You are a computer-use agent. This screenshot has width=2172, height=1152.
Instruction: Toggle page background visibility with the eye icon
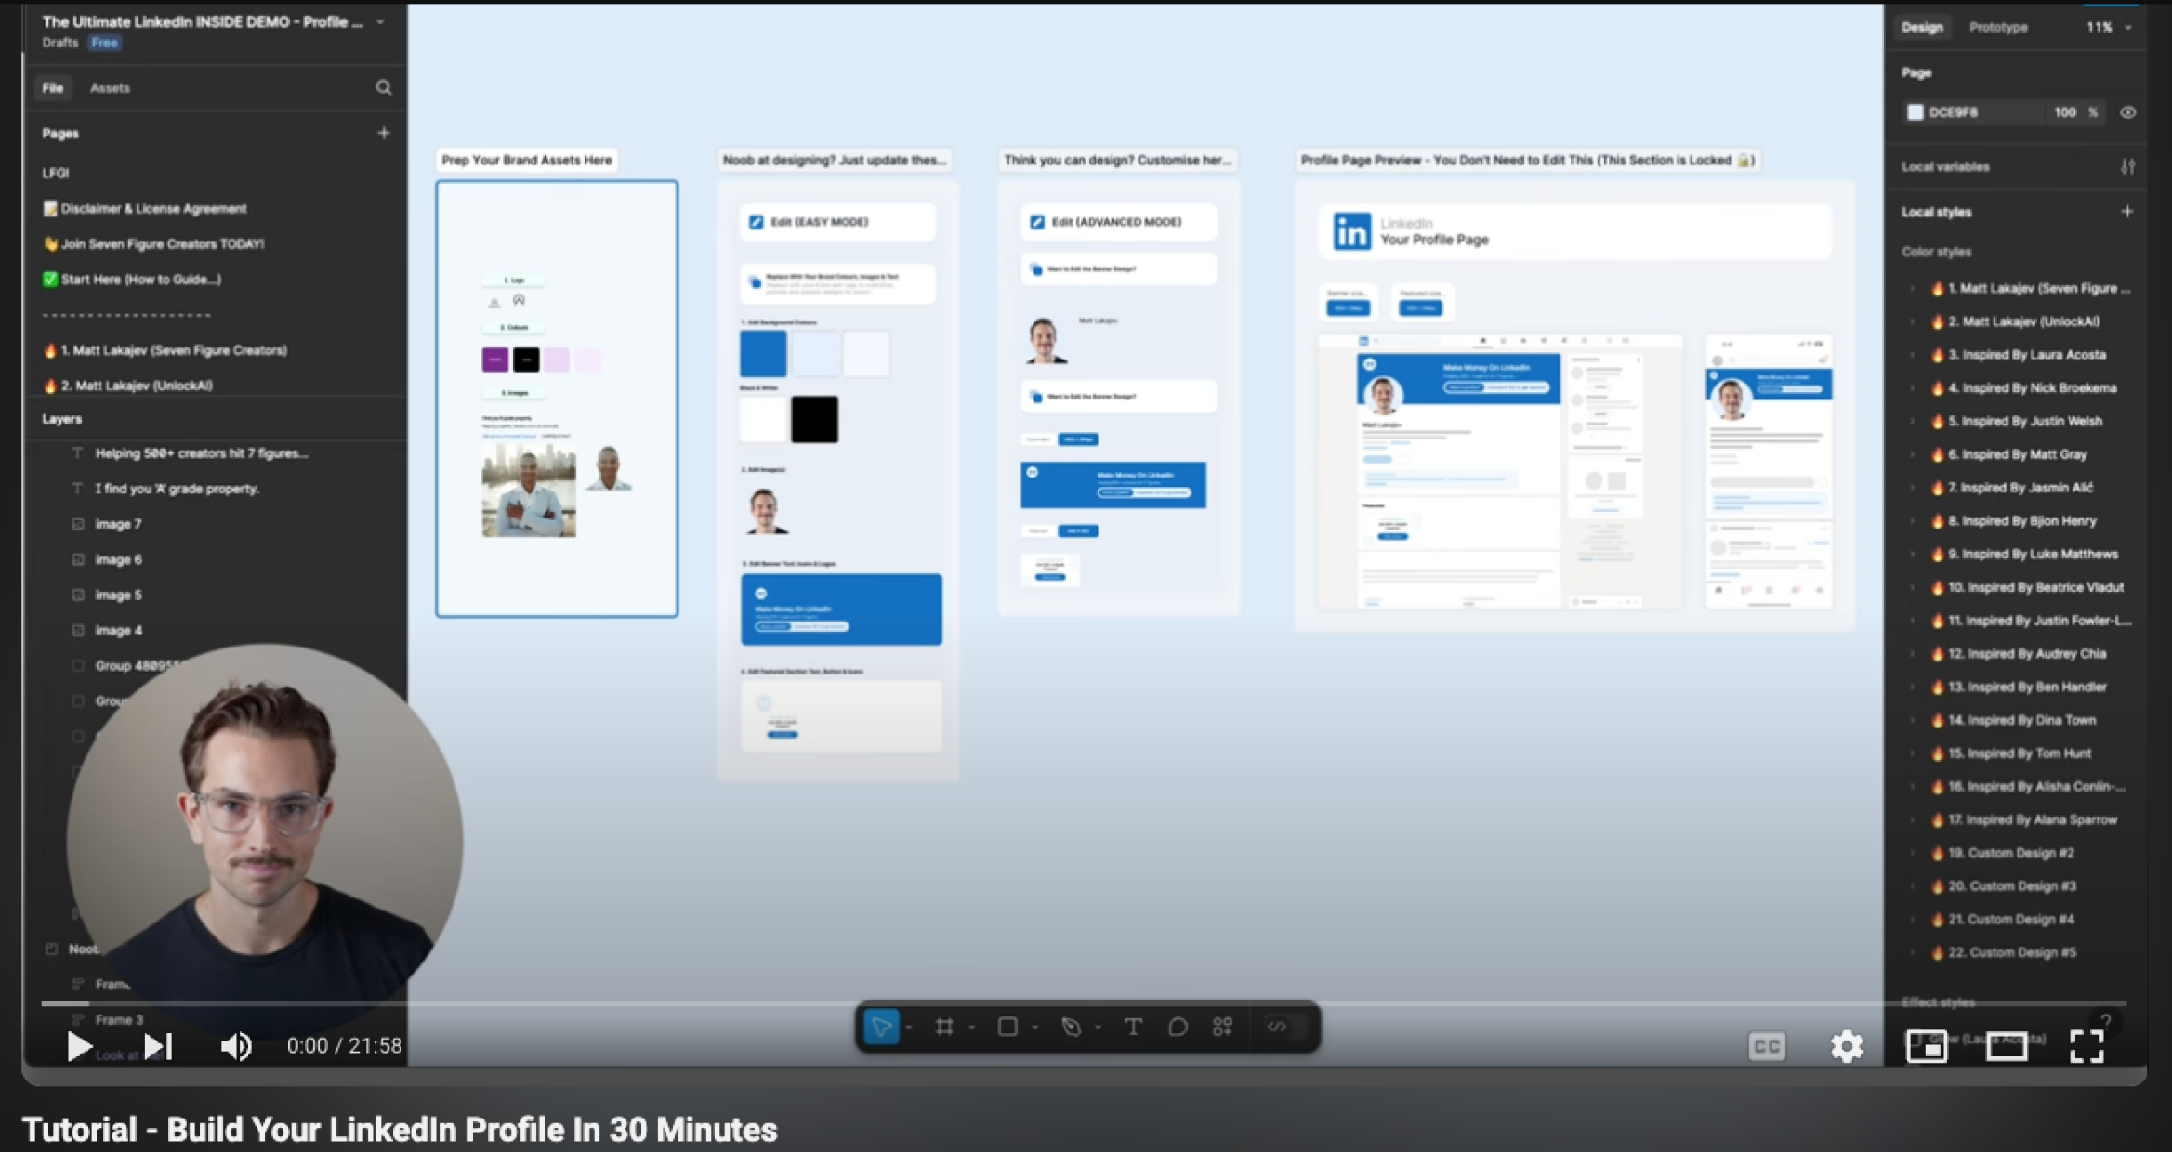click(2128, 111)
